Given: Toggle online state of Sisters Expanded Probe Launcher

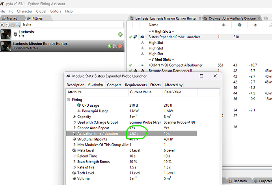Looking at the screenshot, I should coord(130,37).
